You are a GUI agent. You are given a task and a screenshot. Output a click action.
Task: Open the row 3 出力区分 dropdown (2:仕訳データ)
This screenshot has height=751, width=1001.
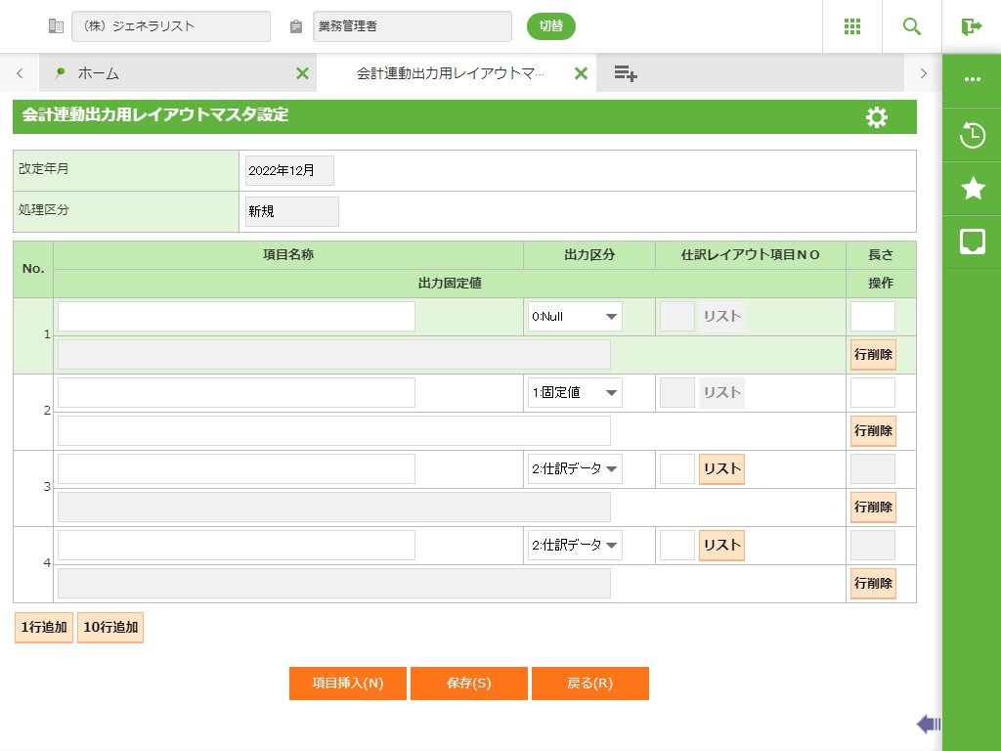[x=575, y=468]
